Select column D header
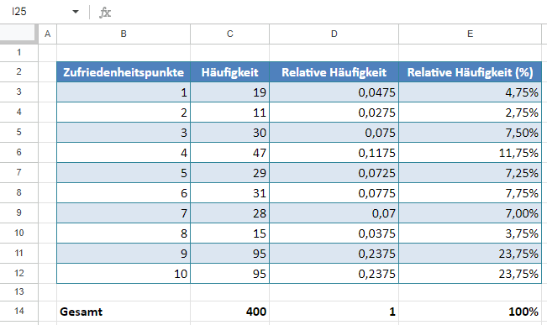The width and height of the screenshot is (547, 325). pos(334,34)
